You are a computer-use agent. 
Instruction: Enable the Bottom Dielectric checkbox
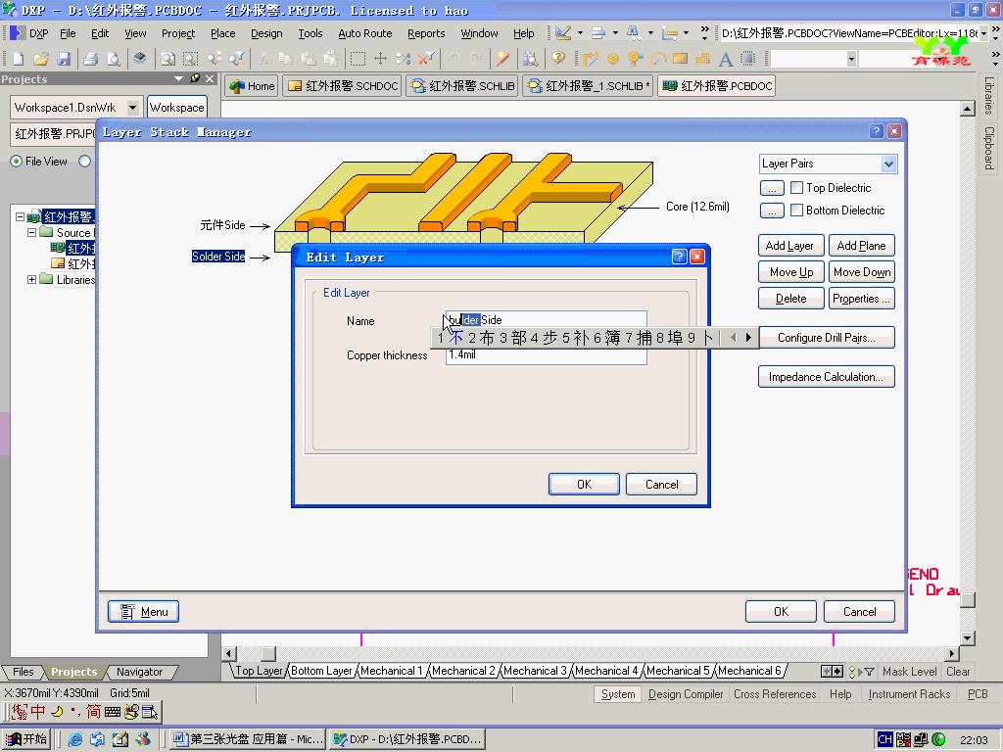(796, 210)
